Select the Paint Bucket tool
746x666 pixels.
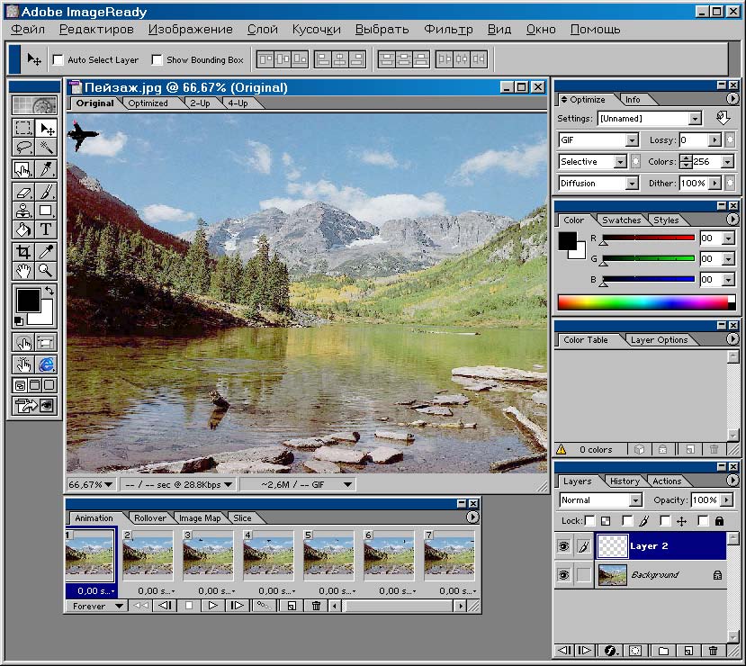pyautogui.click(x=23, y=230)
